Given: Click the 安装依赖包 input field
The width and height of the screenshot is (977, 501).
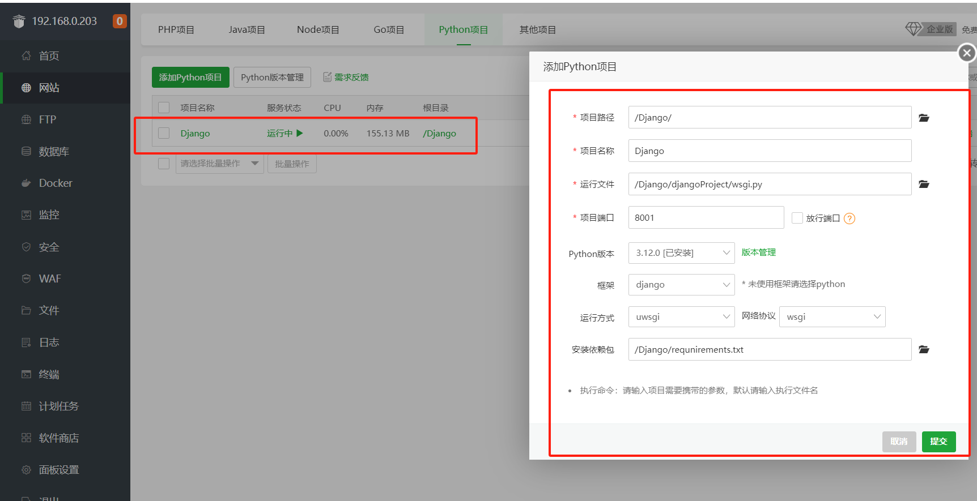Looking at the screenshot, I should pyautogui.click(x=770, y=349).
